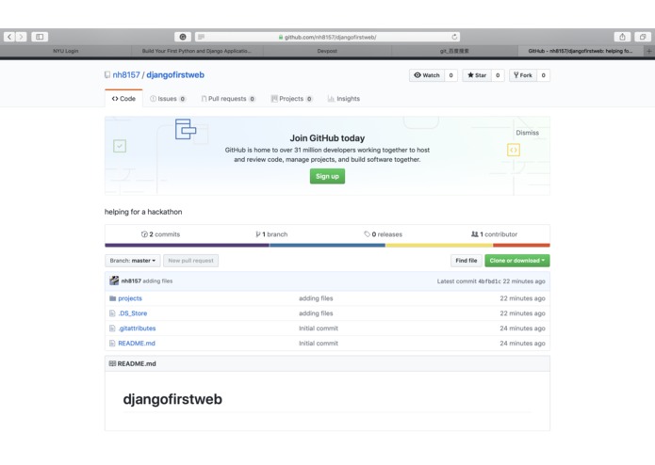The height and width of the screenshot is (465, 655).
Task: Open the stargazers count next to Star
Action: [498, 75]
